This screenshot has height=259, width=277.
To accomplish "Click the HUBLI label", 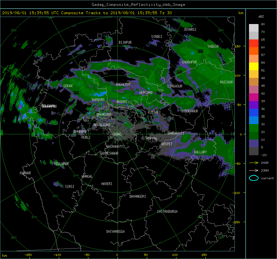I will click(x=86, y=137).
